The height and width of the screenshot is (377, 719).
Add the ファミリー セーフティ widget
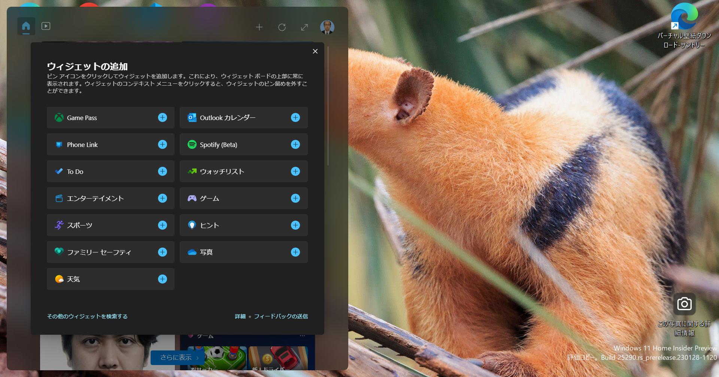pos(163,252)
